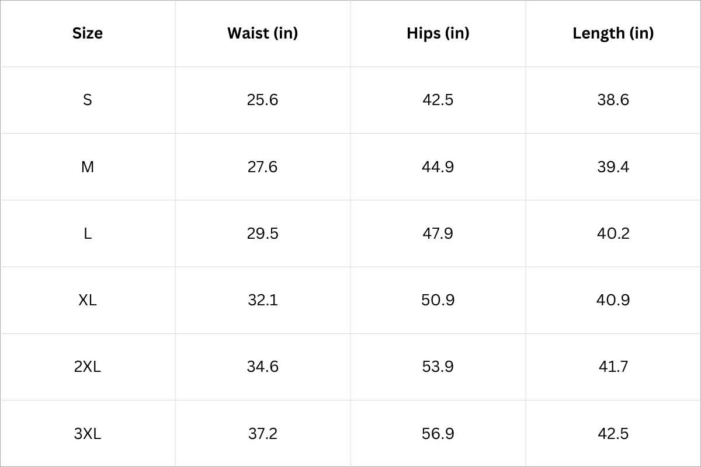Select the XL size row label
Screen dimensions: 701x467
coord(88,300)
